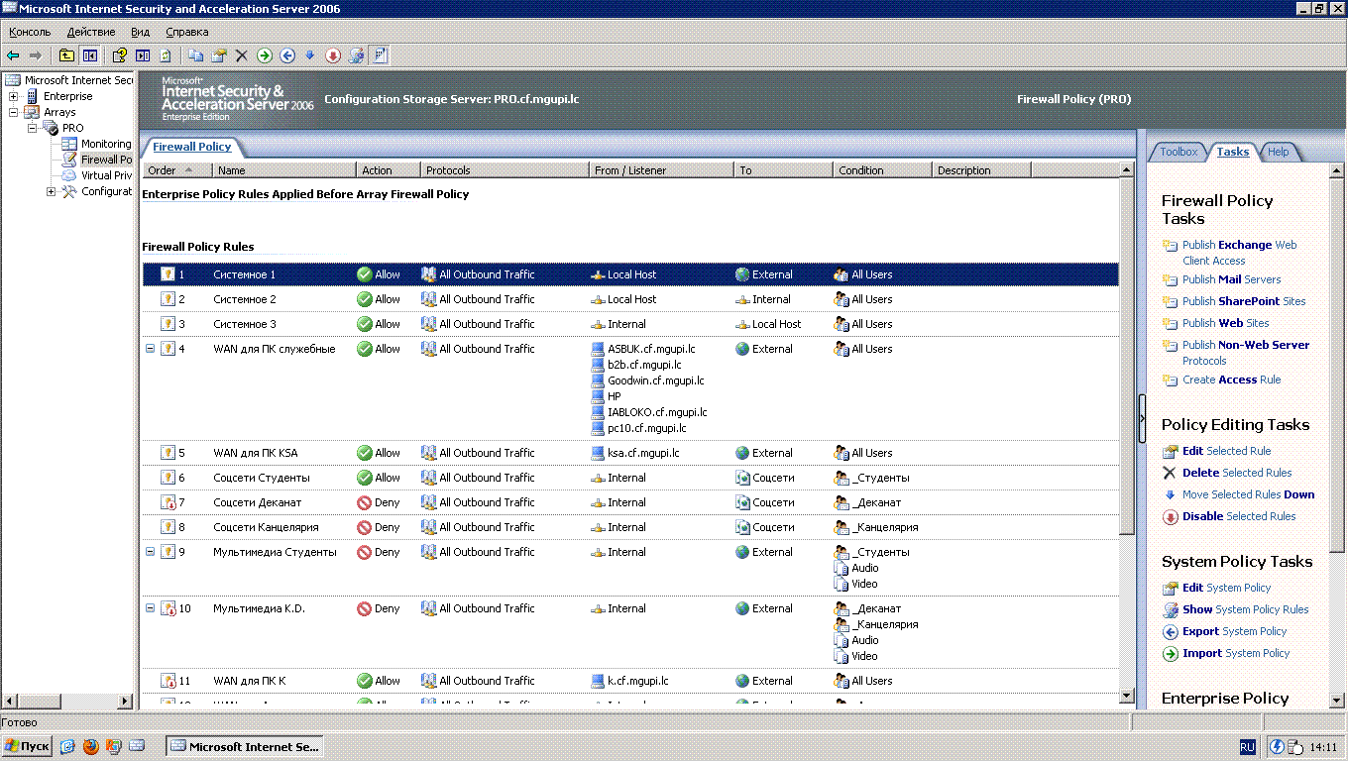The width and height of the screenshot is (1348, 761).
Task: Open the Действие menu
Action: [x=90, y=32]
